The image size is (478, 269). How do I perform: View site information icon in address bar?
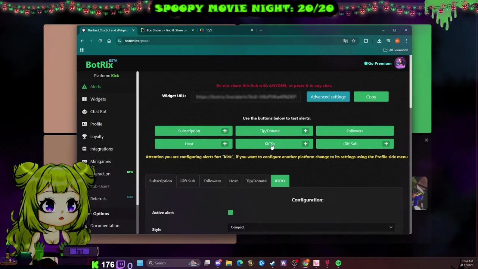[119, 41]
